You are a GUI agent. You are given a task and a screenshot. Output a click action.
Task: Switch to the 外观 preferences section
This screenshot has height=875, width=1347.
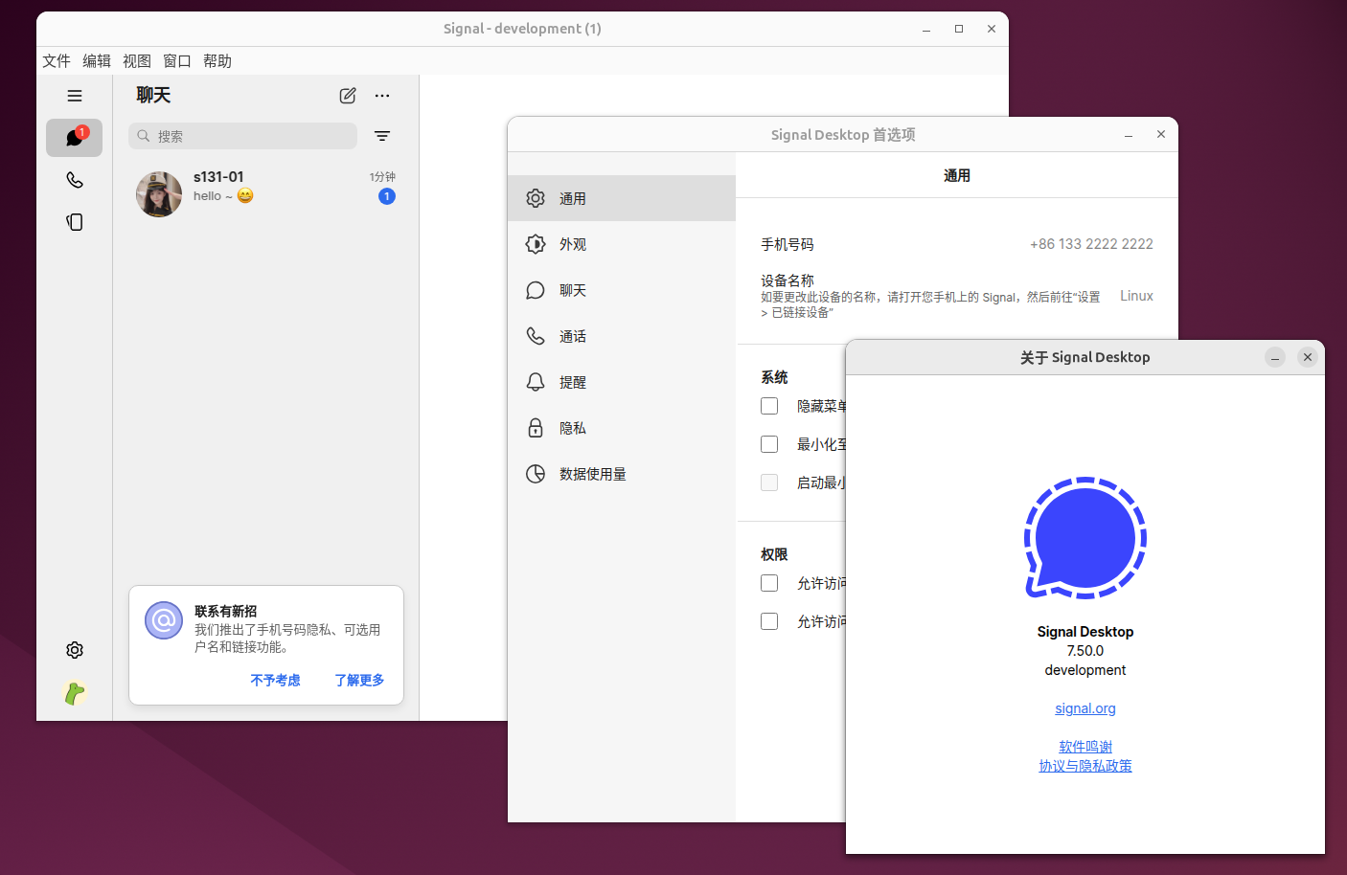click(573, 244)
